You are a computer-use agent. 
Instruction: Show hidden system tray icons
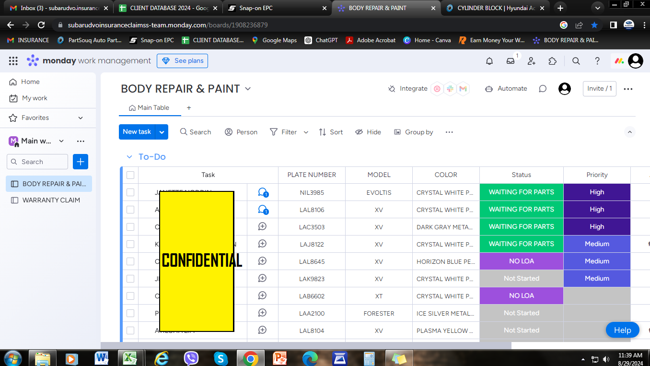(583, 359)
